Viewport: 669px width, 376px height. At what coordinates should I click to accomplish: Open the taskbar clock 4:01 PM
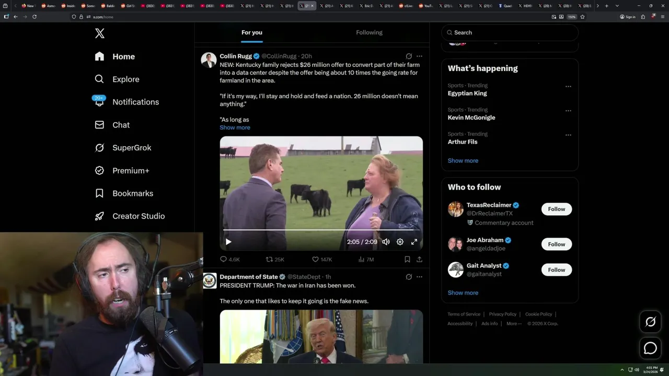pyautogui.click(x=651, y=370)
